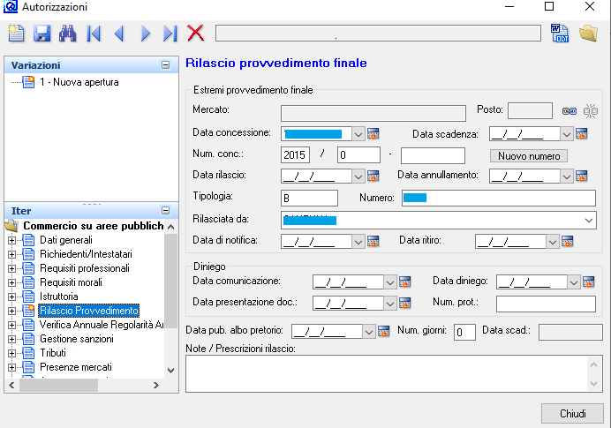Click the Chiudi button

[572, 413]
